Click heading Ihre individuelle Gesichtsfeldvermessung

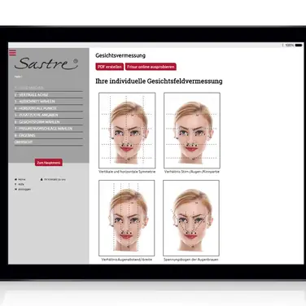point(159,81)
